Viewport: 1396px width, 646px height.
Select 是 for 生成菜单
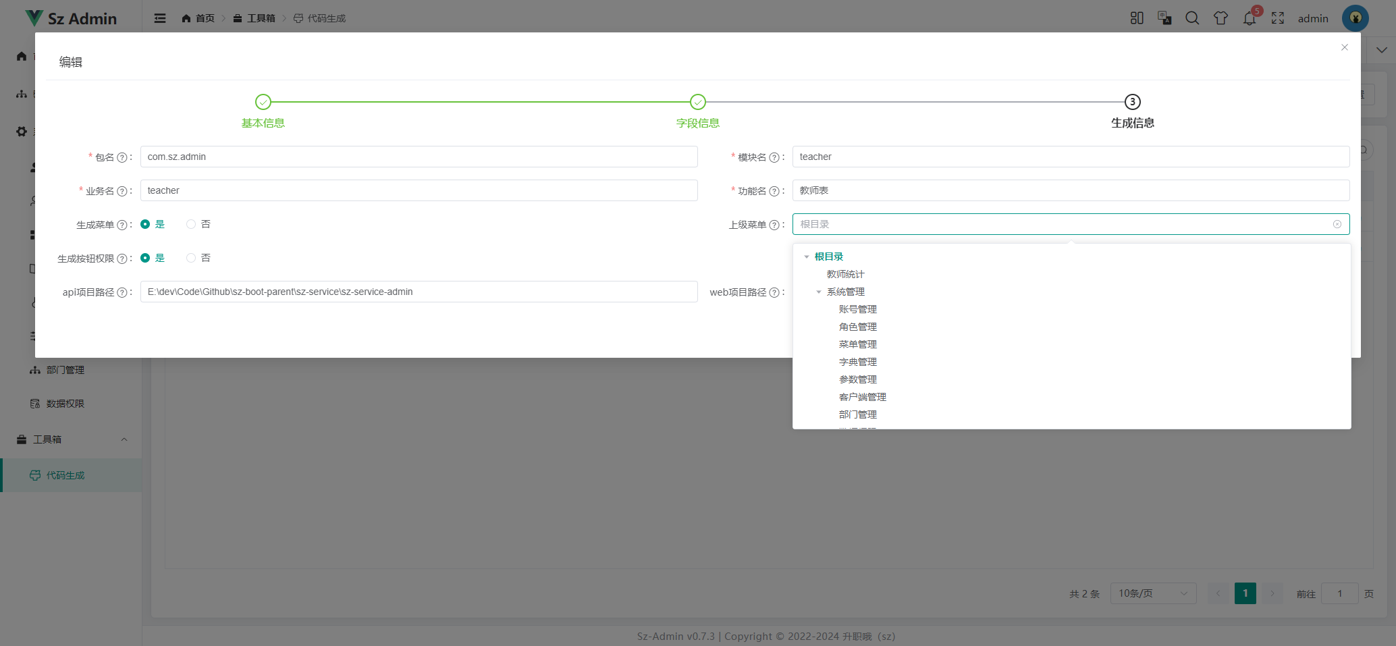[x=153, y=224]
